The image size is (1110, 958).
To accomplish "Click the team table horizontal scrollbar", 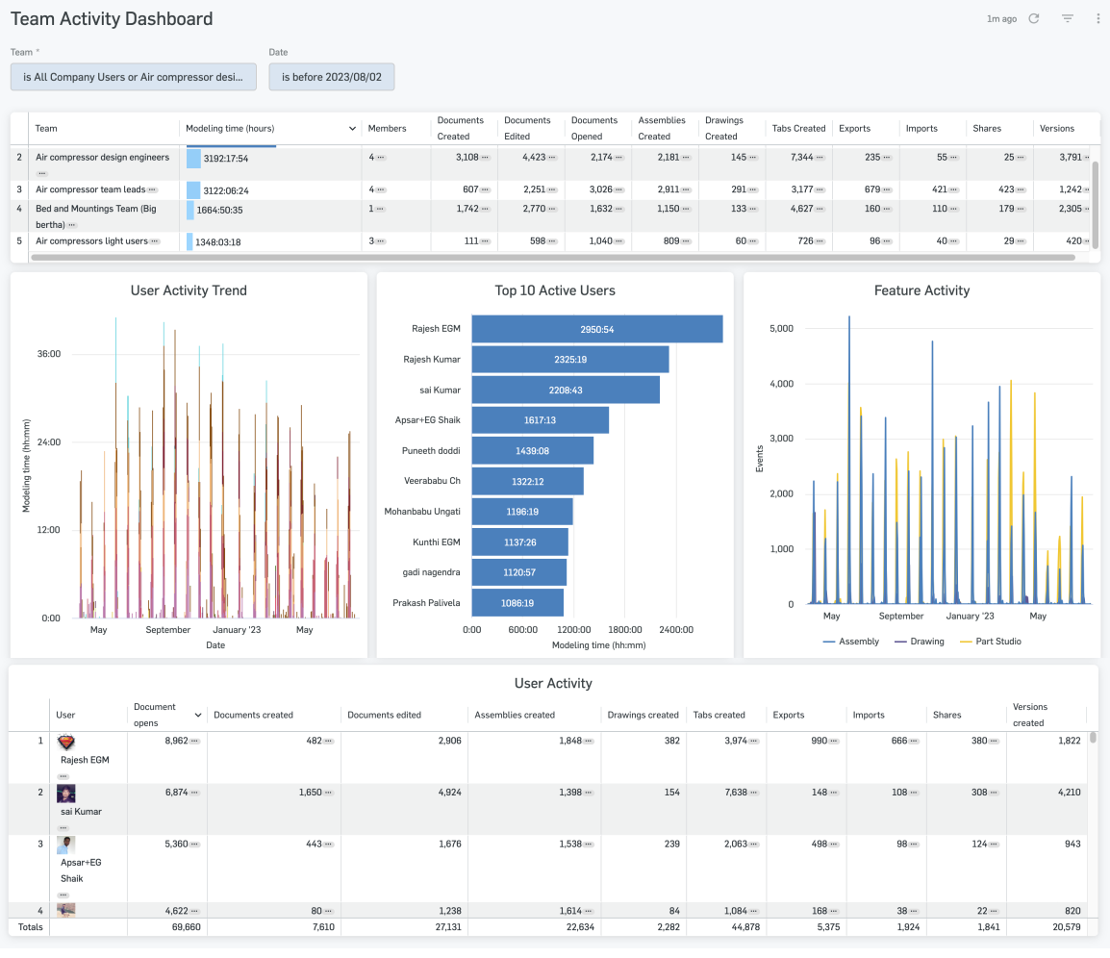I will [x=553, y=258].
